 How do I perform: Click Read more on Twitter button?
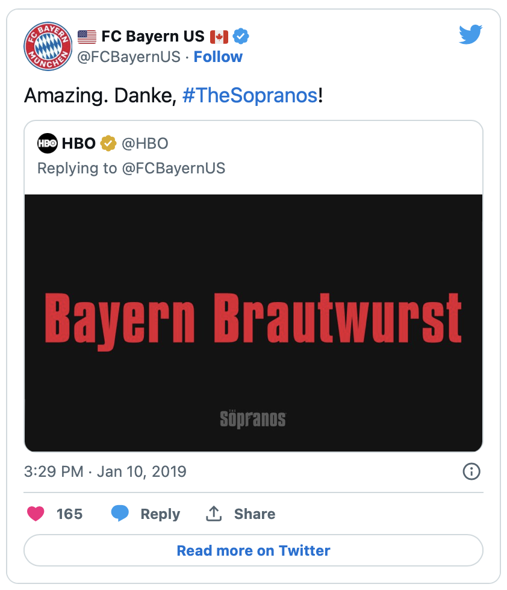coord(253,550)
